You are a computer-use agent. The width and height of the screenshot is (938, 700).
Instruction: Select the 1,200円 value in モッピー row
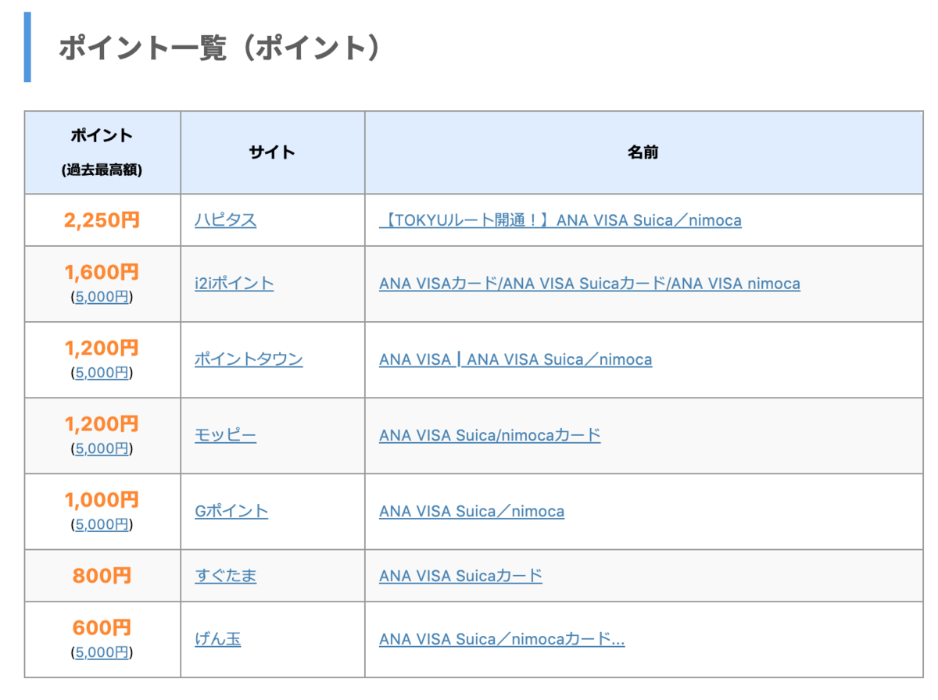click(102, 424)
